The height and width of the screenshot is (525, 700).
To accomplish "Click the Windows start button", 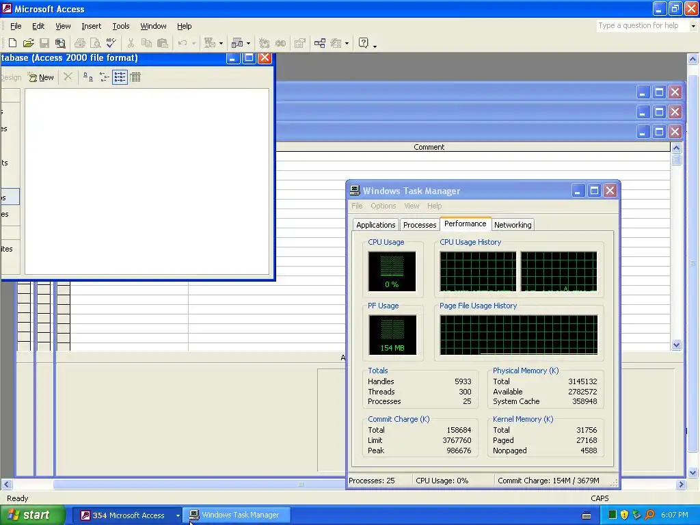I will click(x=32, y=515).
